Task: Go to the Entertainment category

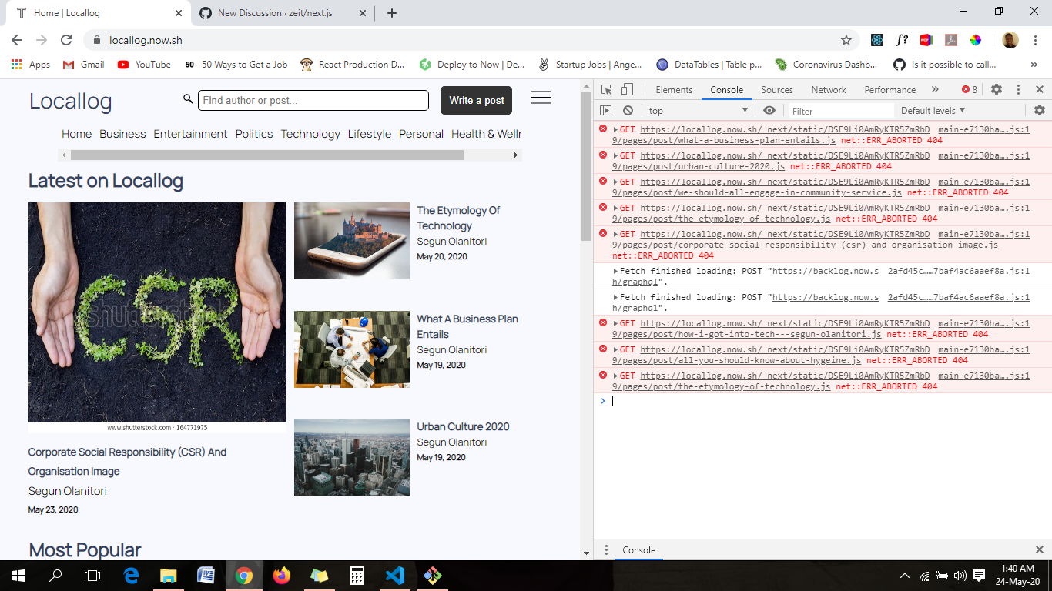Action: point(190,134)
